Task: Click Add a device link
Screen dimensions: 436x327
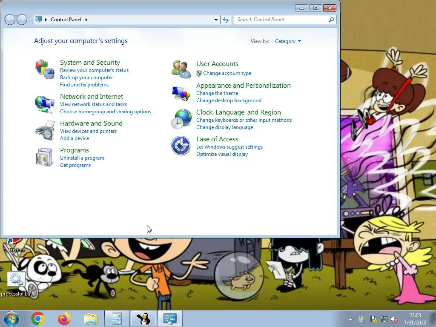Action: tap(75, 138)
